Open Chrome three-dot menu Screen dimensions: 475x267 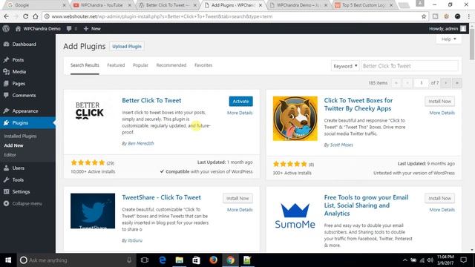468,16
